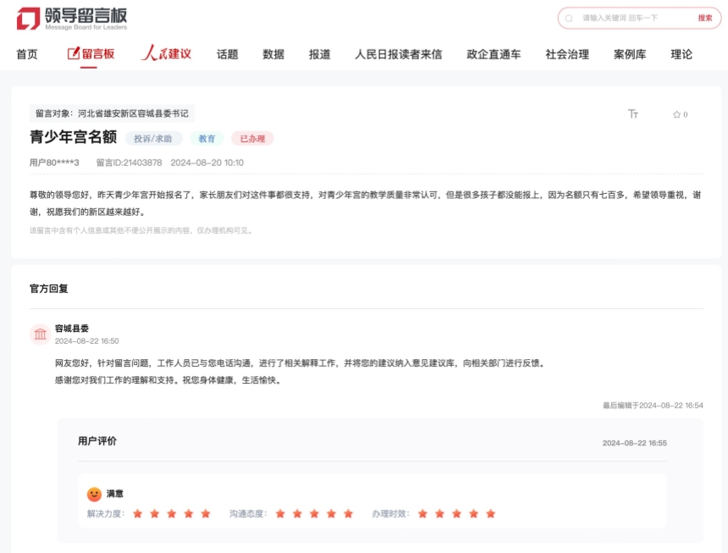Go to the 案例库 menu item
Screen dimensions: 728x553
(630, 54)
